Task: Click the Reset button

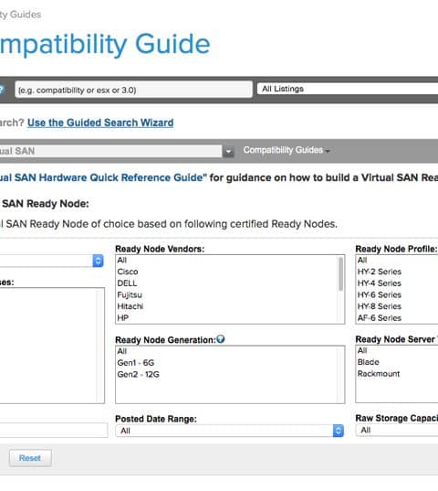Action: [30, 458]
